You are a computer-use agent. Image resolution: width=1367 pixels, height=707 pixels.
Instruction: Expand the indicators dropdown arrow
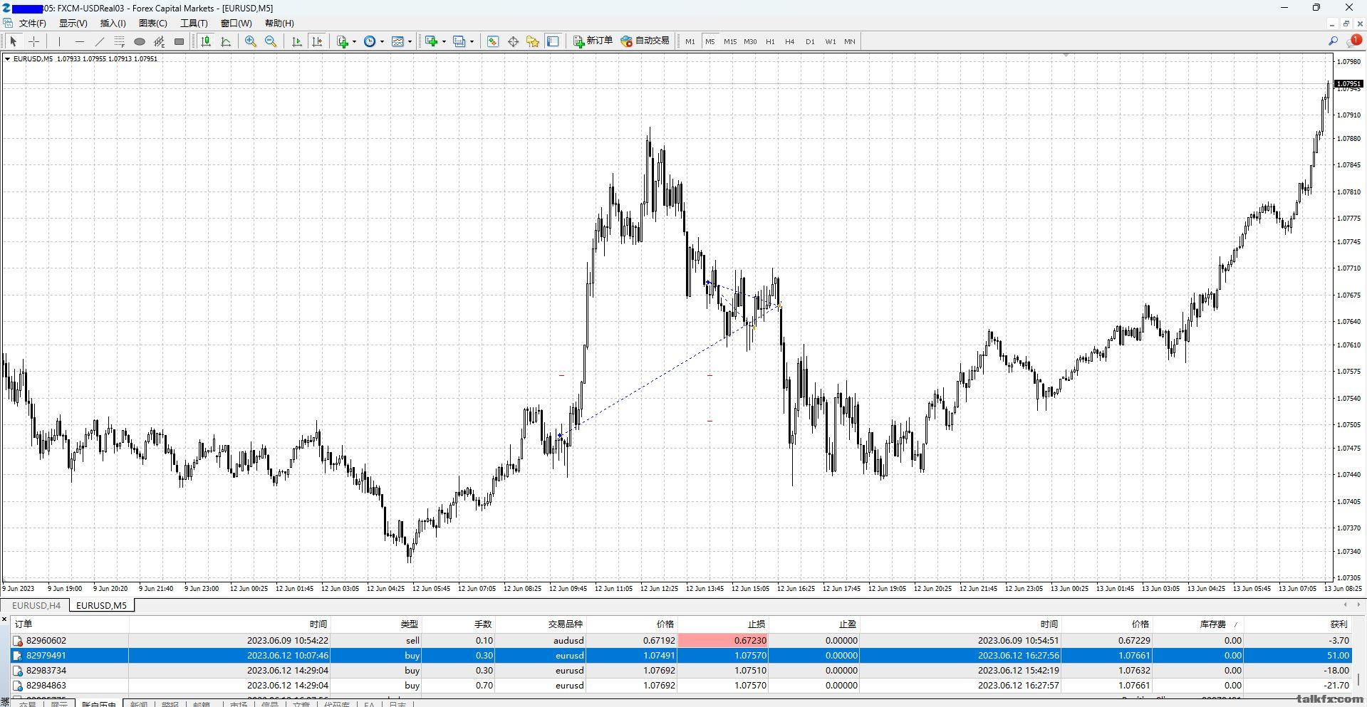click(x=354, y=41)
